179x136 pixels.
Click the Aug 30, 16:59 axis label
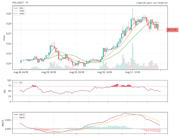tap(105, 72)
